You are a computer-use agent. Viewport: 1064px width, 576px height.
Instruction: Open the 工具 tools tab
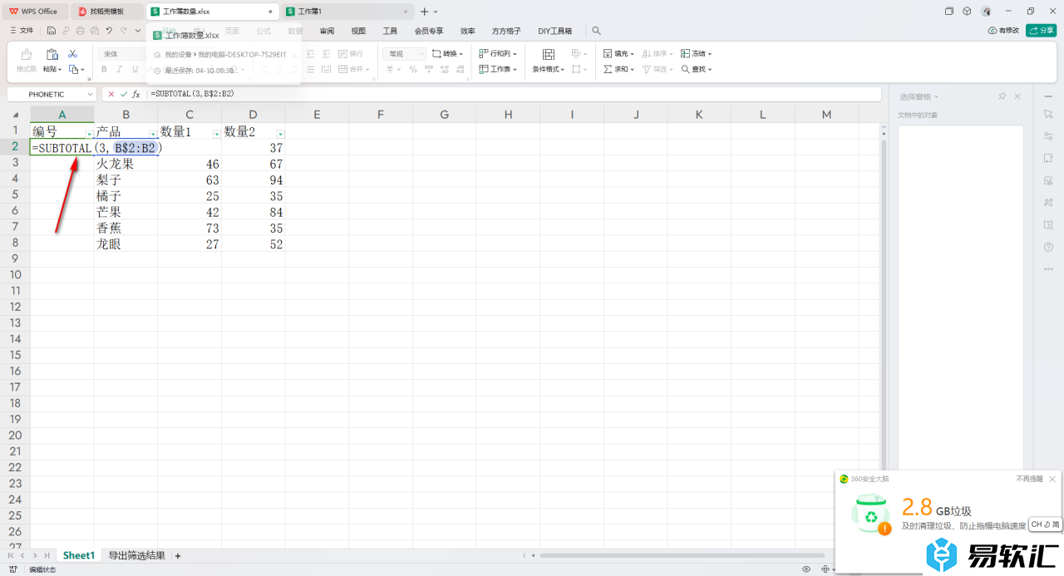pyautogui.click(x=390, y=31)
